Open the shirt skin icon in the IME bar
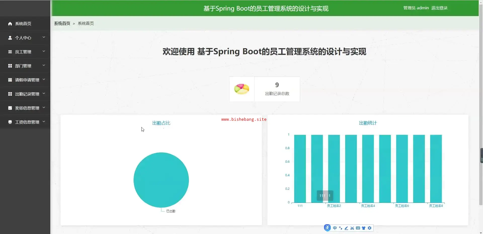483x234 pixels. click(x=364, y=228)
